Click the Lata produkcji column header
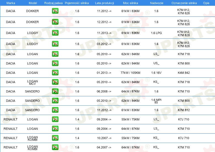 click(x=104, y=3)
